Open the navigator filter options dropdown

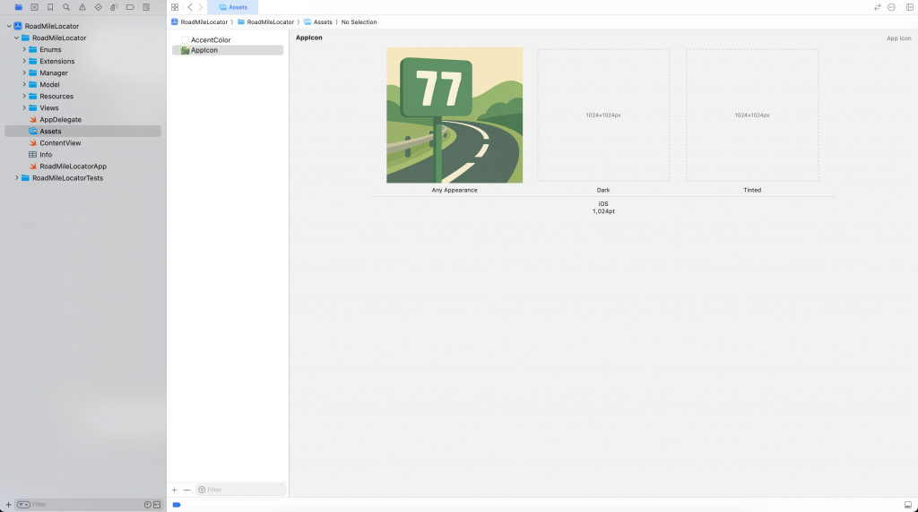pyautogui.click(x=23, y=505)
